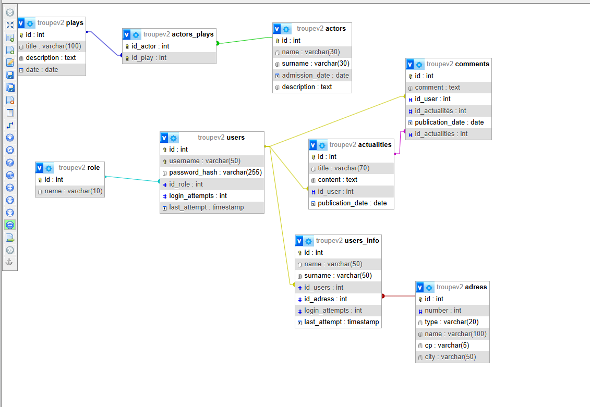
Task: Collapse the plays table using its V button
Action: (x=21, y=23)
